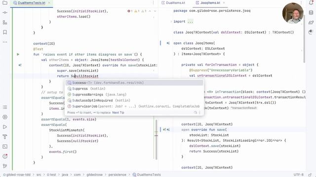
Task: Click 'events.first()' in left editor
Action: [63, 152]
